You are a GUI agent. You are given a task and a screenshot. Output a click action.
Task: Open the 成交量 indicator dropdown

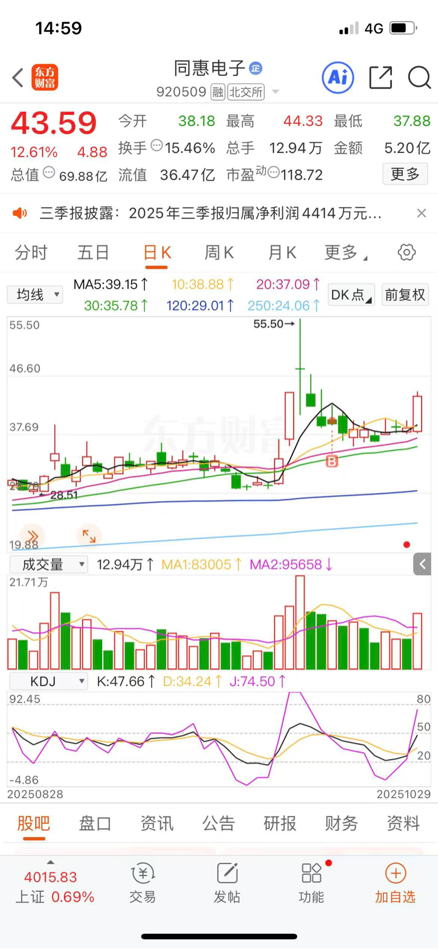(48, 564)
